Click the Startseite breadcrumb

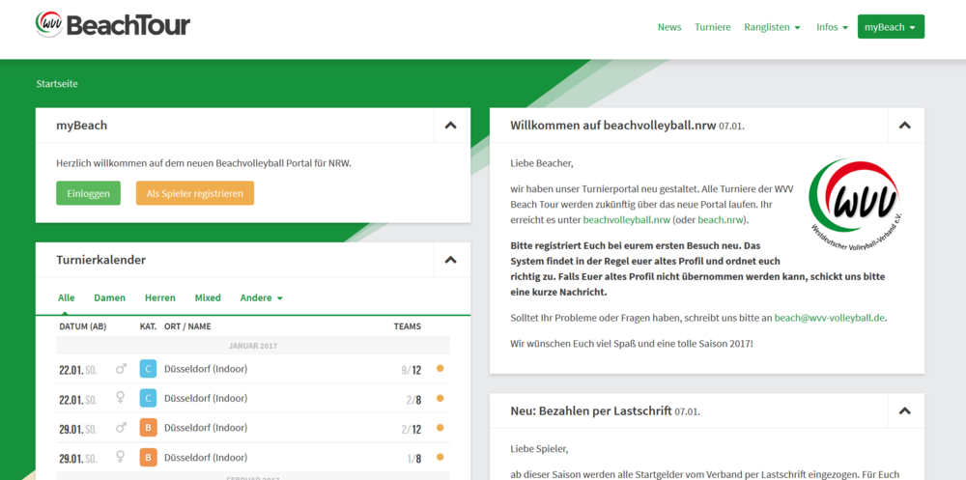[x=57, y=84]
